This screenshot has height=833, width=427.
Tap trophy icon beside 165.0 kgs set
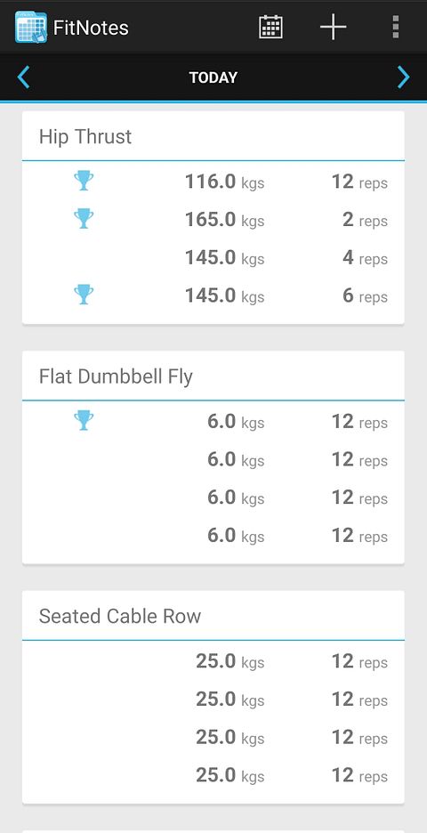pyautogui.click(x=84, y=218)
